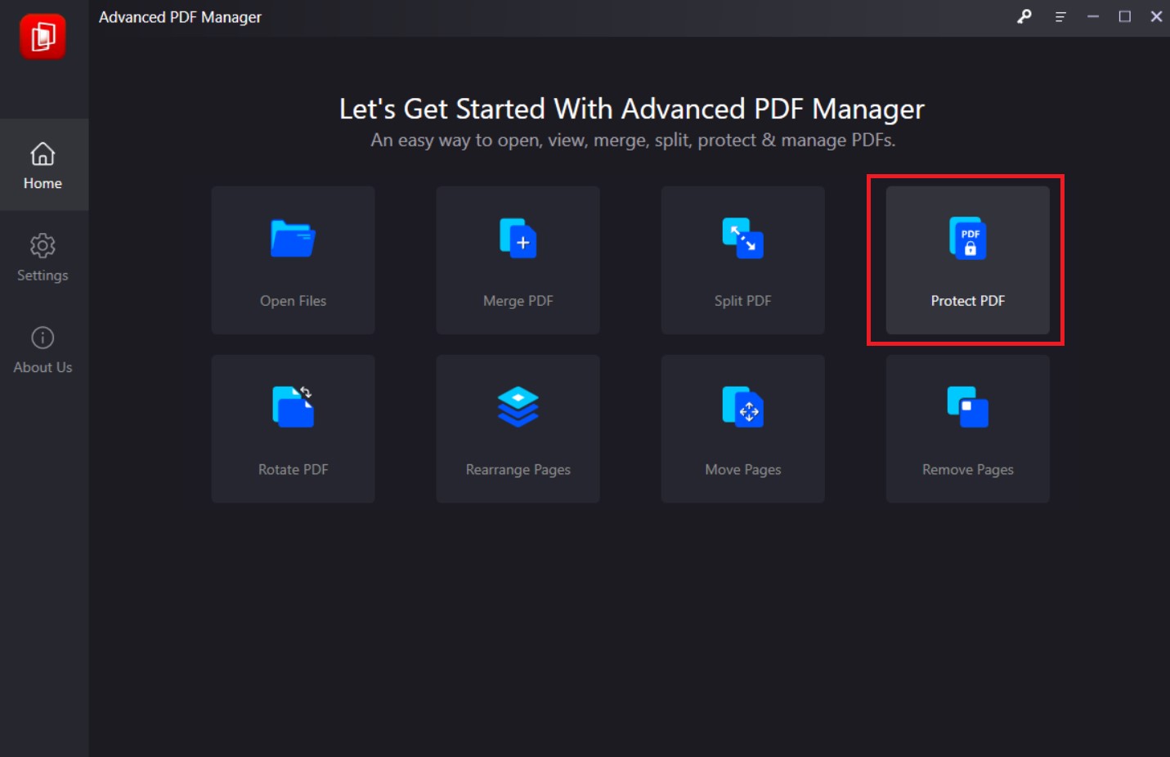1170x757 pixels.
Task: Click the Merge PDF icon
Action: [518, 238]
